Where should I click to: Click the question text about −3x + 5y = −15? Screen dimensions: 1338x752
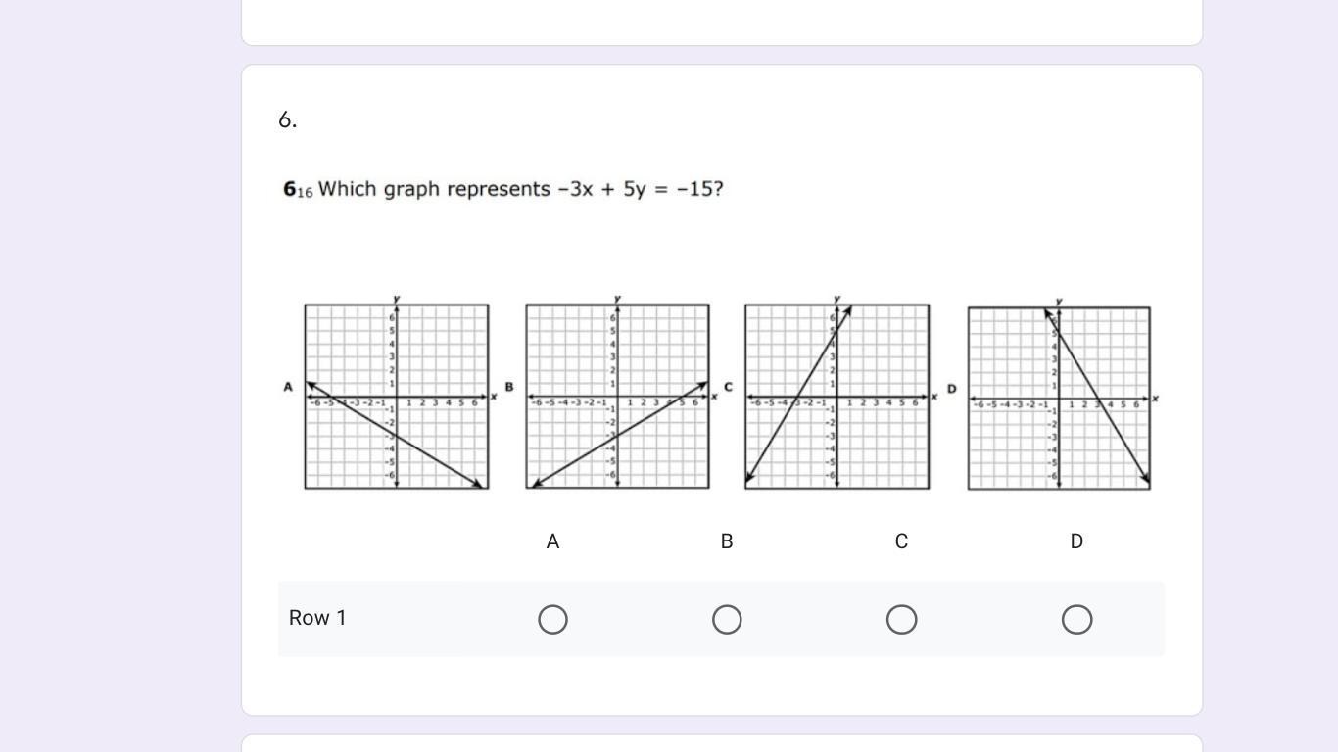[520, 189]
